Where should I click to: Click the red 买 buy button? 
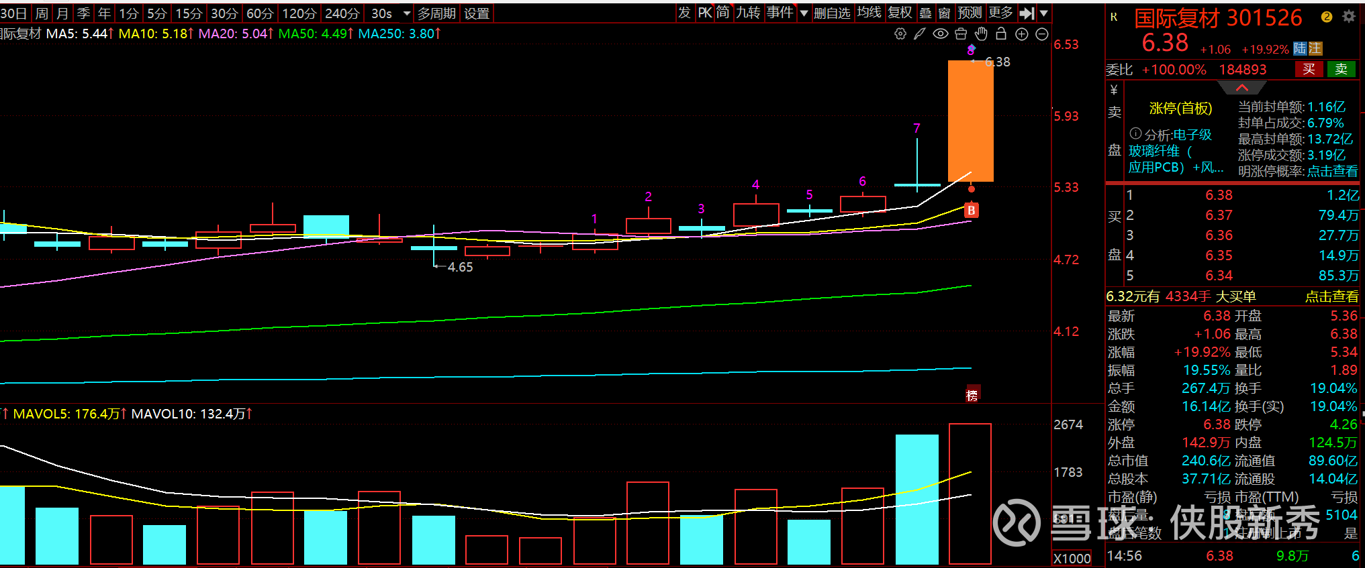tap(1309, 69)
